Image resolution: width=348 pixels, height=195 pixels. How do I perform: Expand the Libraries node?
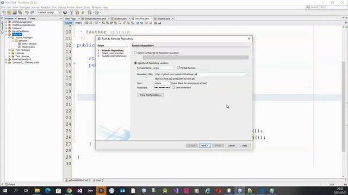pos(10,53)
